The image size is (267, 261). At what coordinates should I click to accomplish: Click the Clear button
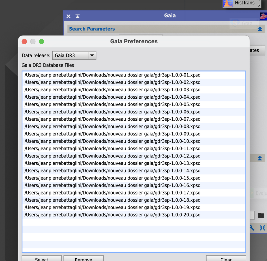coord(226,258)
